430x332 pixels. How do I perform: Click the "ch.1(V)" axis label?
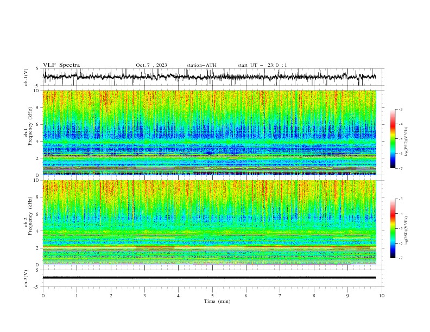point(26,77)
